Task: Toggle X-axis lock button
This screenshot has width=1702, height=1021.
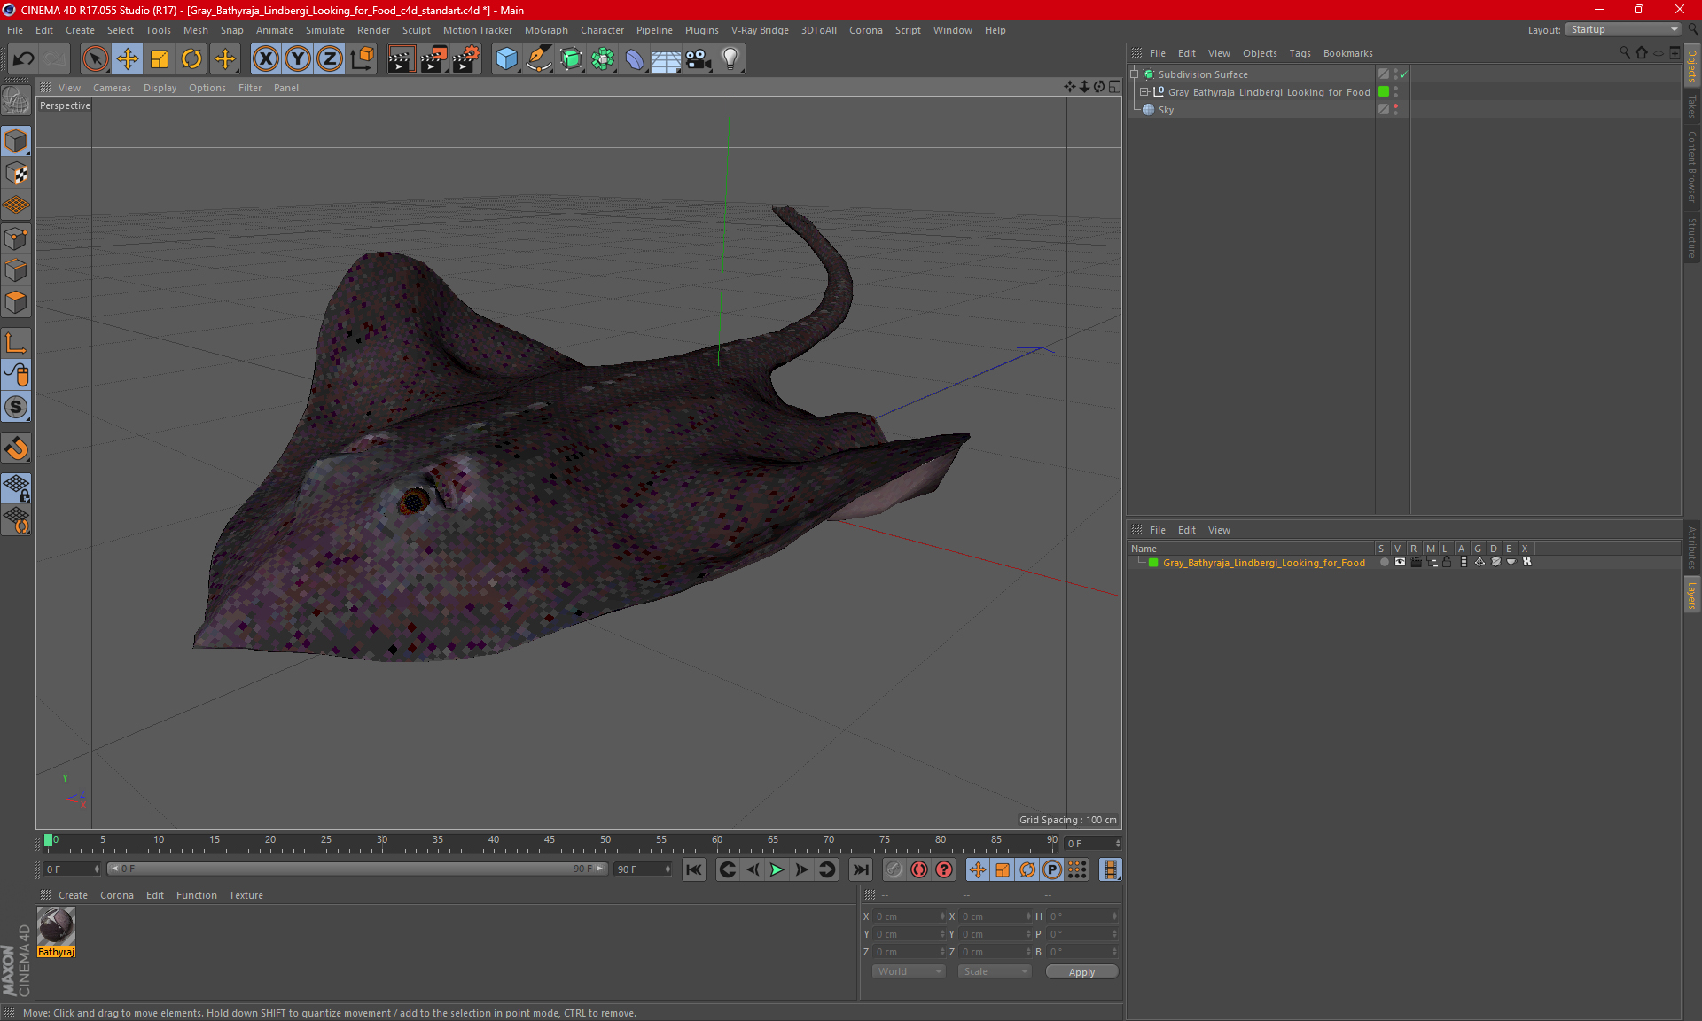Action: pyautogui.click(x=265, y=59)
